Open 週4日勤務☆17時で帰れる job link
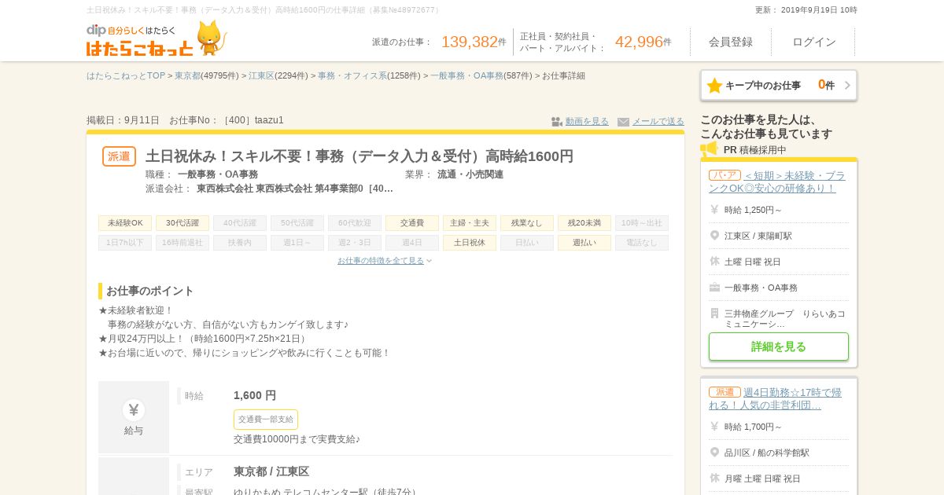Screen dimensions: 944x495 (x=776, y=398)
